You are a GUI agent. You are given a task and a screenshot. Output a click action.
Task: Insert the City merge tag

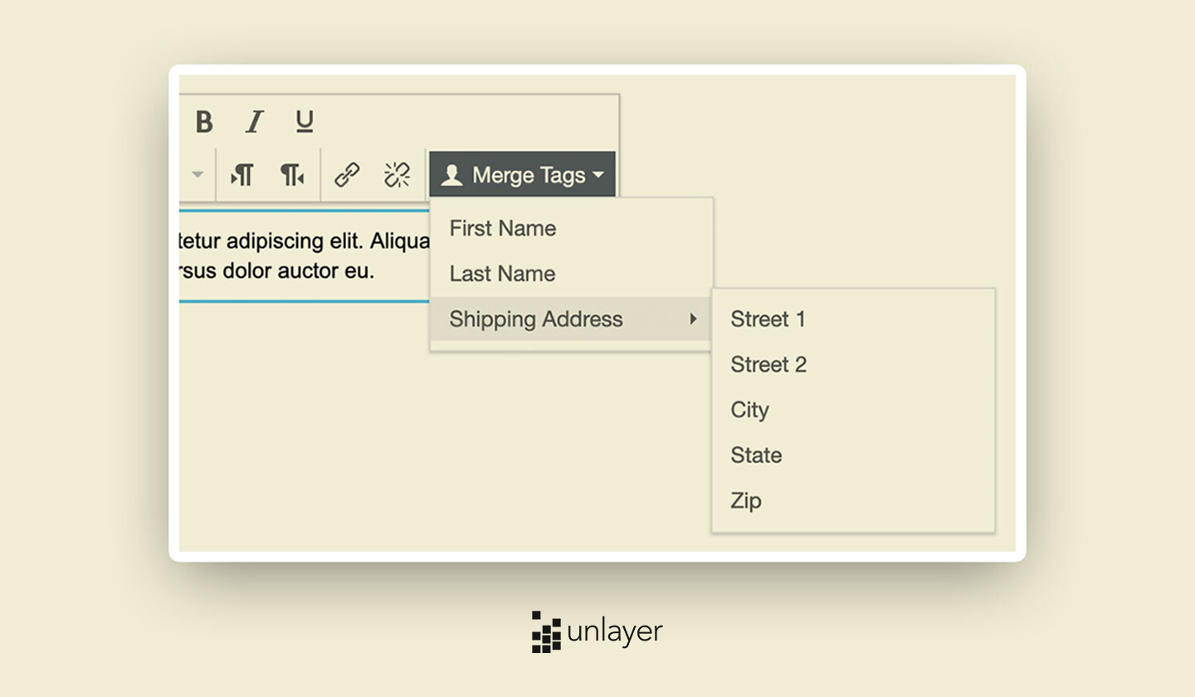749,409
